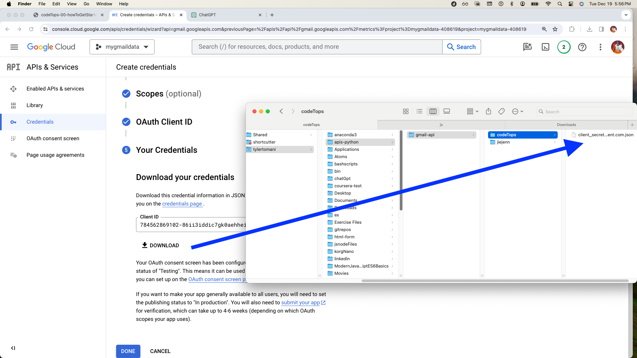The height and width of the screenshot is (358, 637).
Task: Collapse the APIs & Services side navigation
Action: click(13, 348)
